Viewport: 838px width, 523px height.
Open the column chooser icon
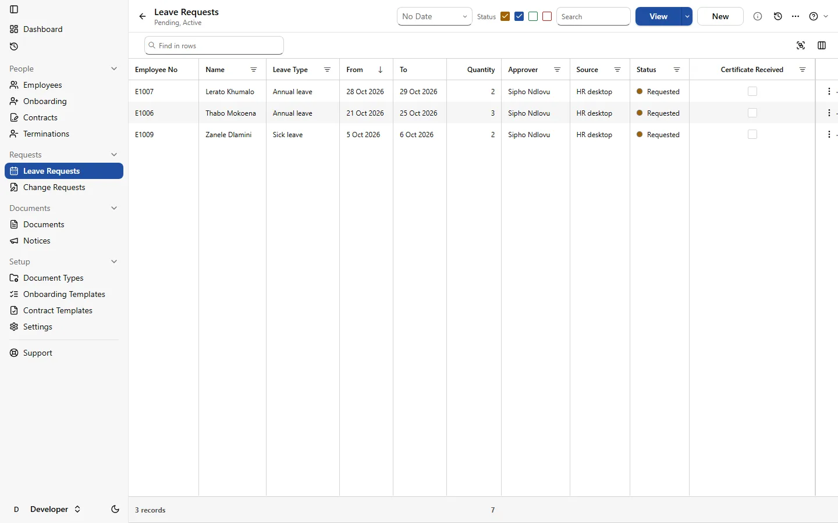tap(822, 45)
